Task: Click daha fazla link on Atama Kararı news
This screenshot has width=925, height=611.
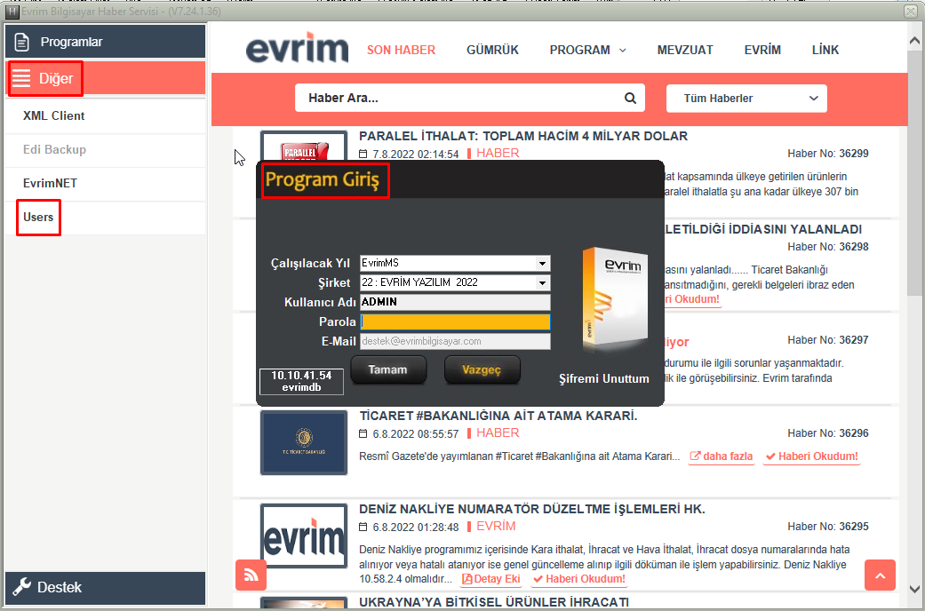Action: 722,456
